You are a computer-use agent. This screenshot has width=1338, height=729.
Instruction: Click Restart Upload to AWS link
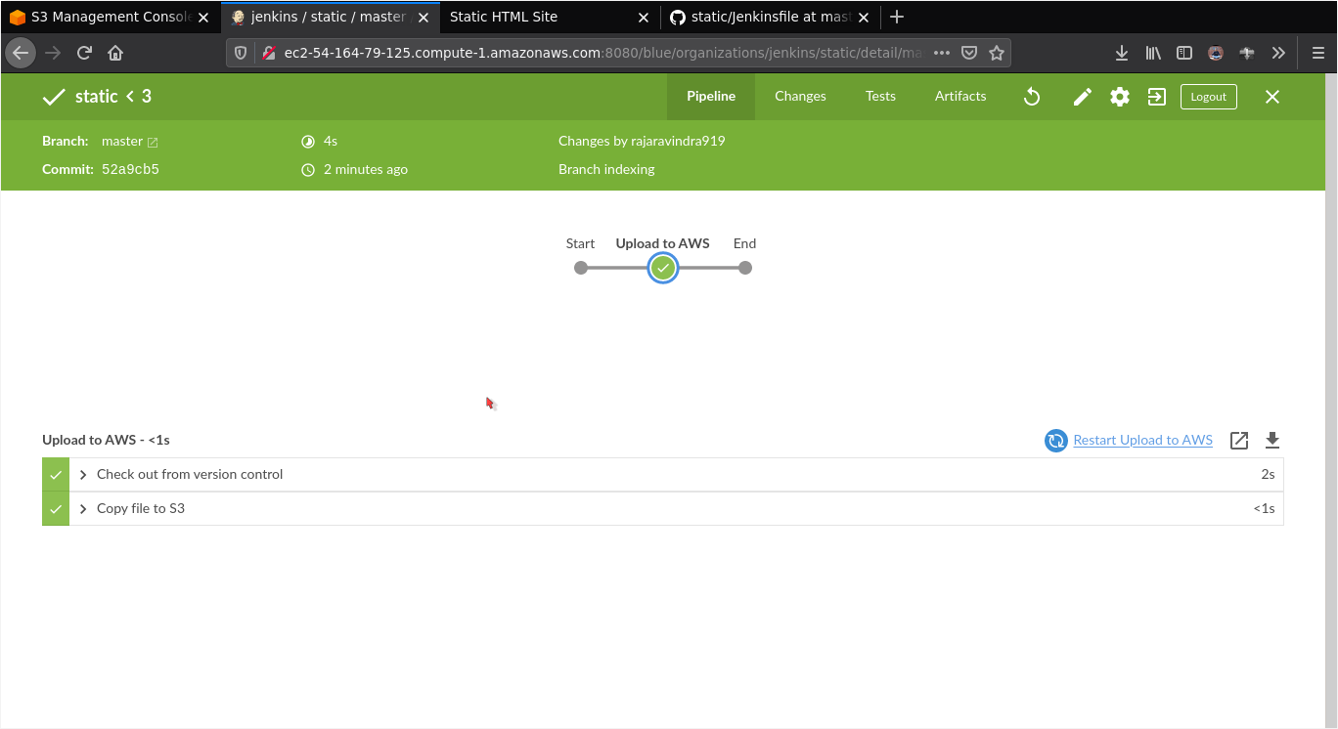(x=1142, y=440)
